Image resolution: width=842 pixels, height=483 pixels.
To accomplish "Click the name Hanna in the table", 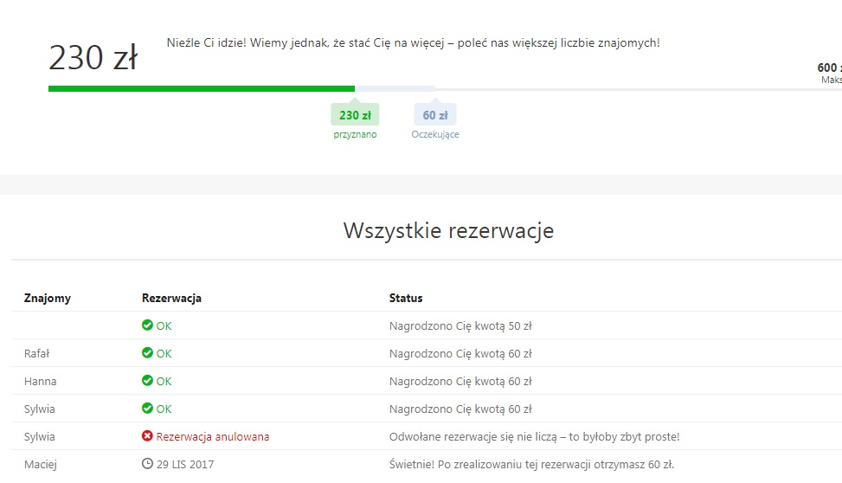I will point(41,382).
